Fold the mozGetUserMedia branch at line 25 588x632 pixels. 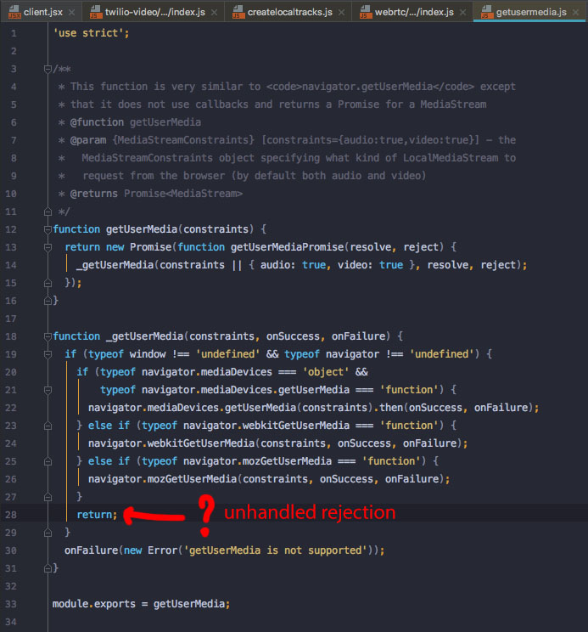click(x=48, y=461)
